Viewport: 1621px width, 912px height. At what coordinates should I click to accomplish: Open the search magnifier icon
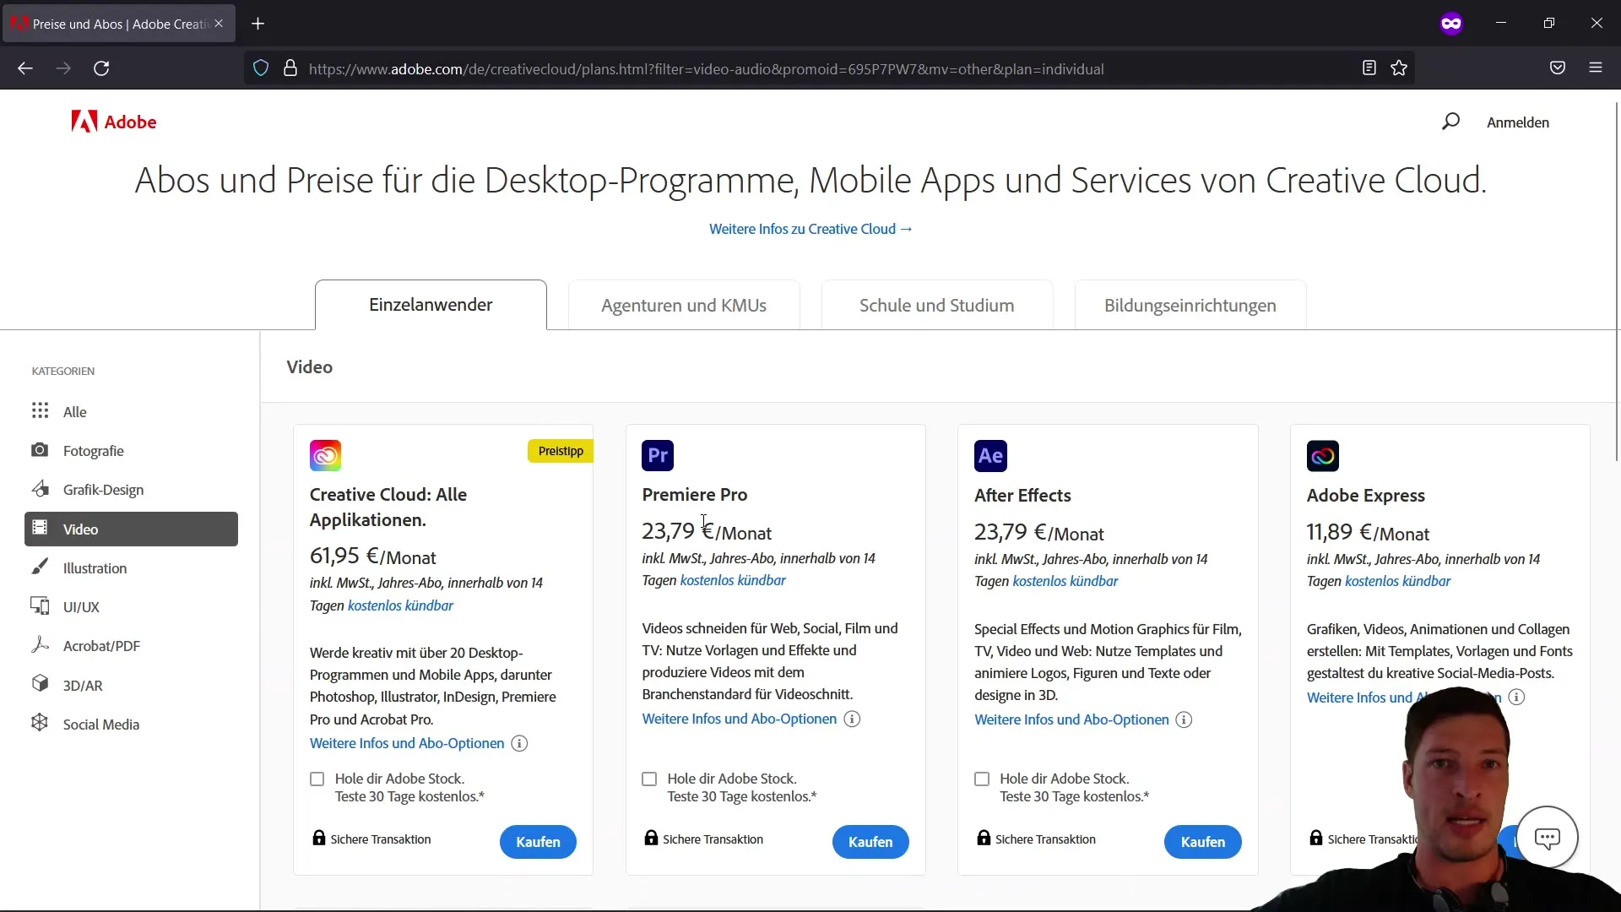tap(1450, 122)
